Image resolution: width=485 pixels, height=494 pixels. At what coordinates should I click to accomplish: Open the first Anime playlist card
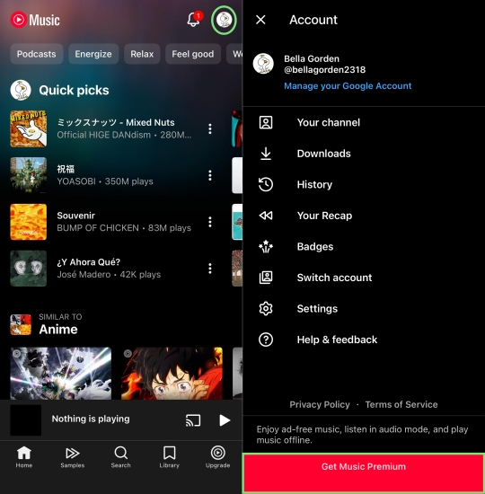(61, 374)
